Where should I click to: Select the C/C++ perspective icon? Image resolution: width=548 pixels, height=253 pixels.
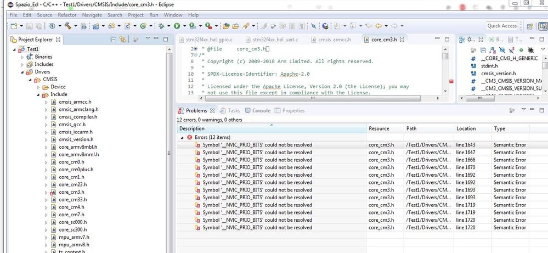pos(543,26)
